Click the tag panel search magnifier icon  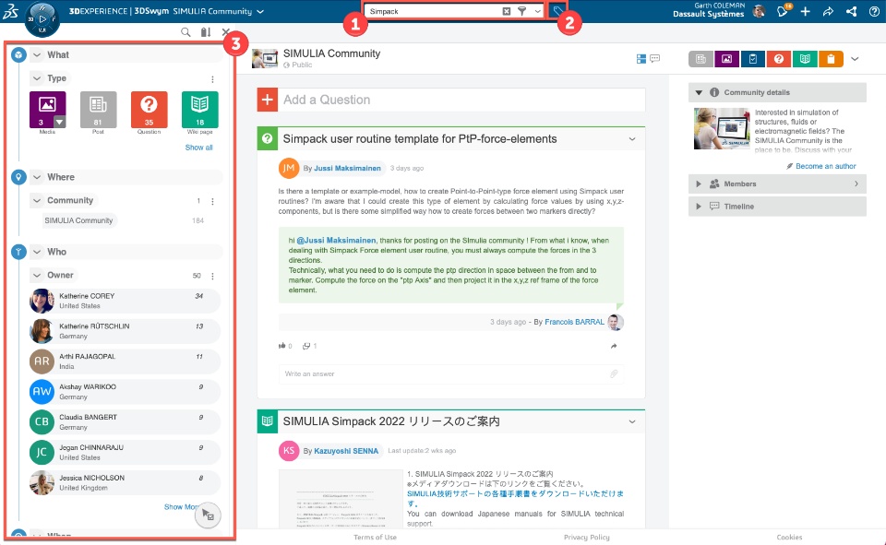tap(186, 32)
